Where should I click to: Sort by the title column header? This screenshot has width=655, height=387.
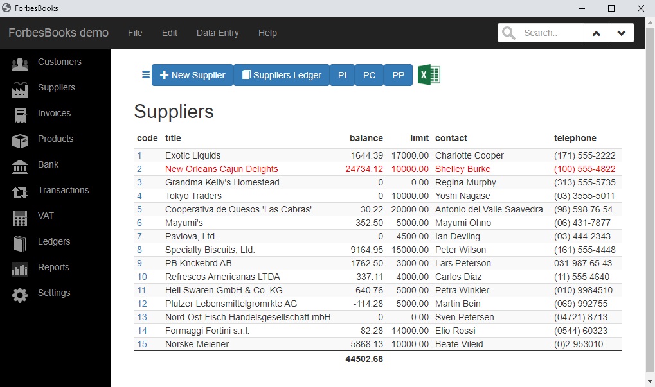[x=173, y=138]
